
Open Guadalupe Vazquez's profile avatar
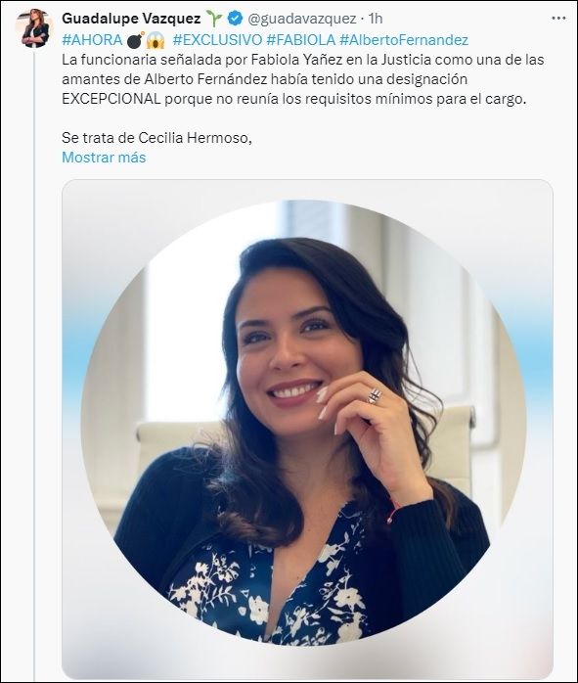(35, 27)
